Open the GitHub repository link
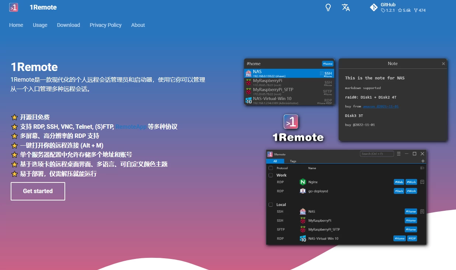The height and width of the screenshot is (270, 456). coord(398,7)
